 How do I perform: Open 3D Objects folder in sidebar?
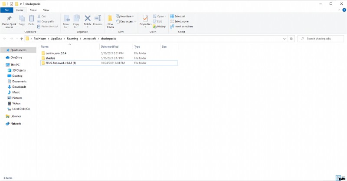[17, 70]
